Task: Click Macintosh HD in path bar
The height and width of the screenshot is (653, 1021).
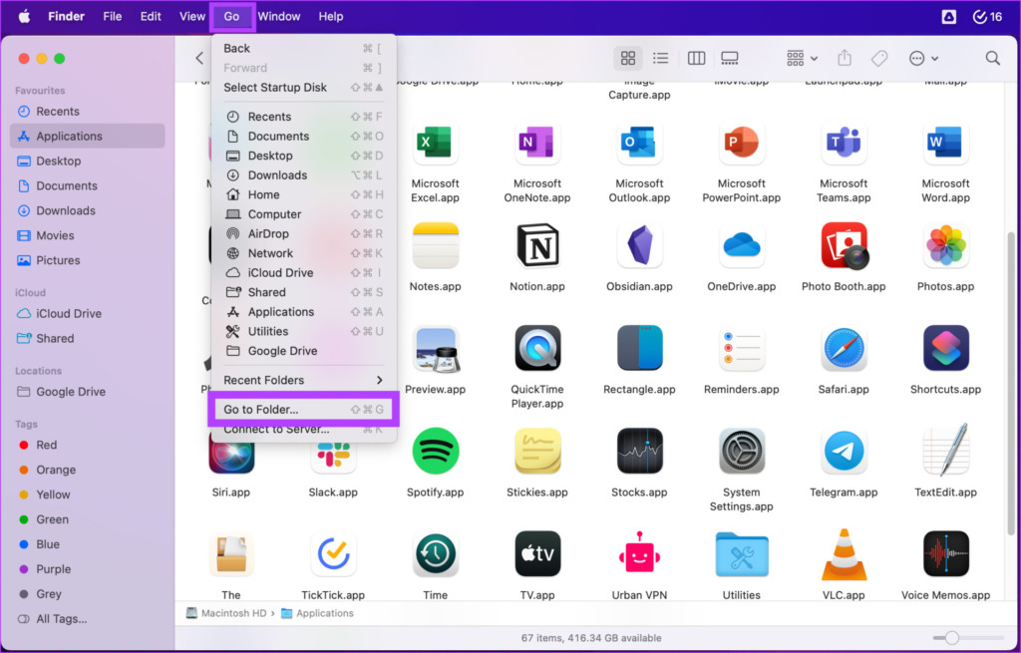Action: click(226, 613)
